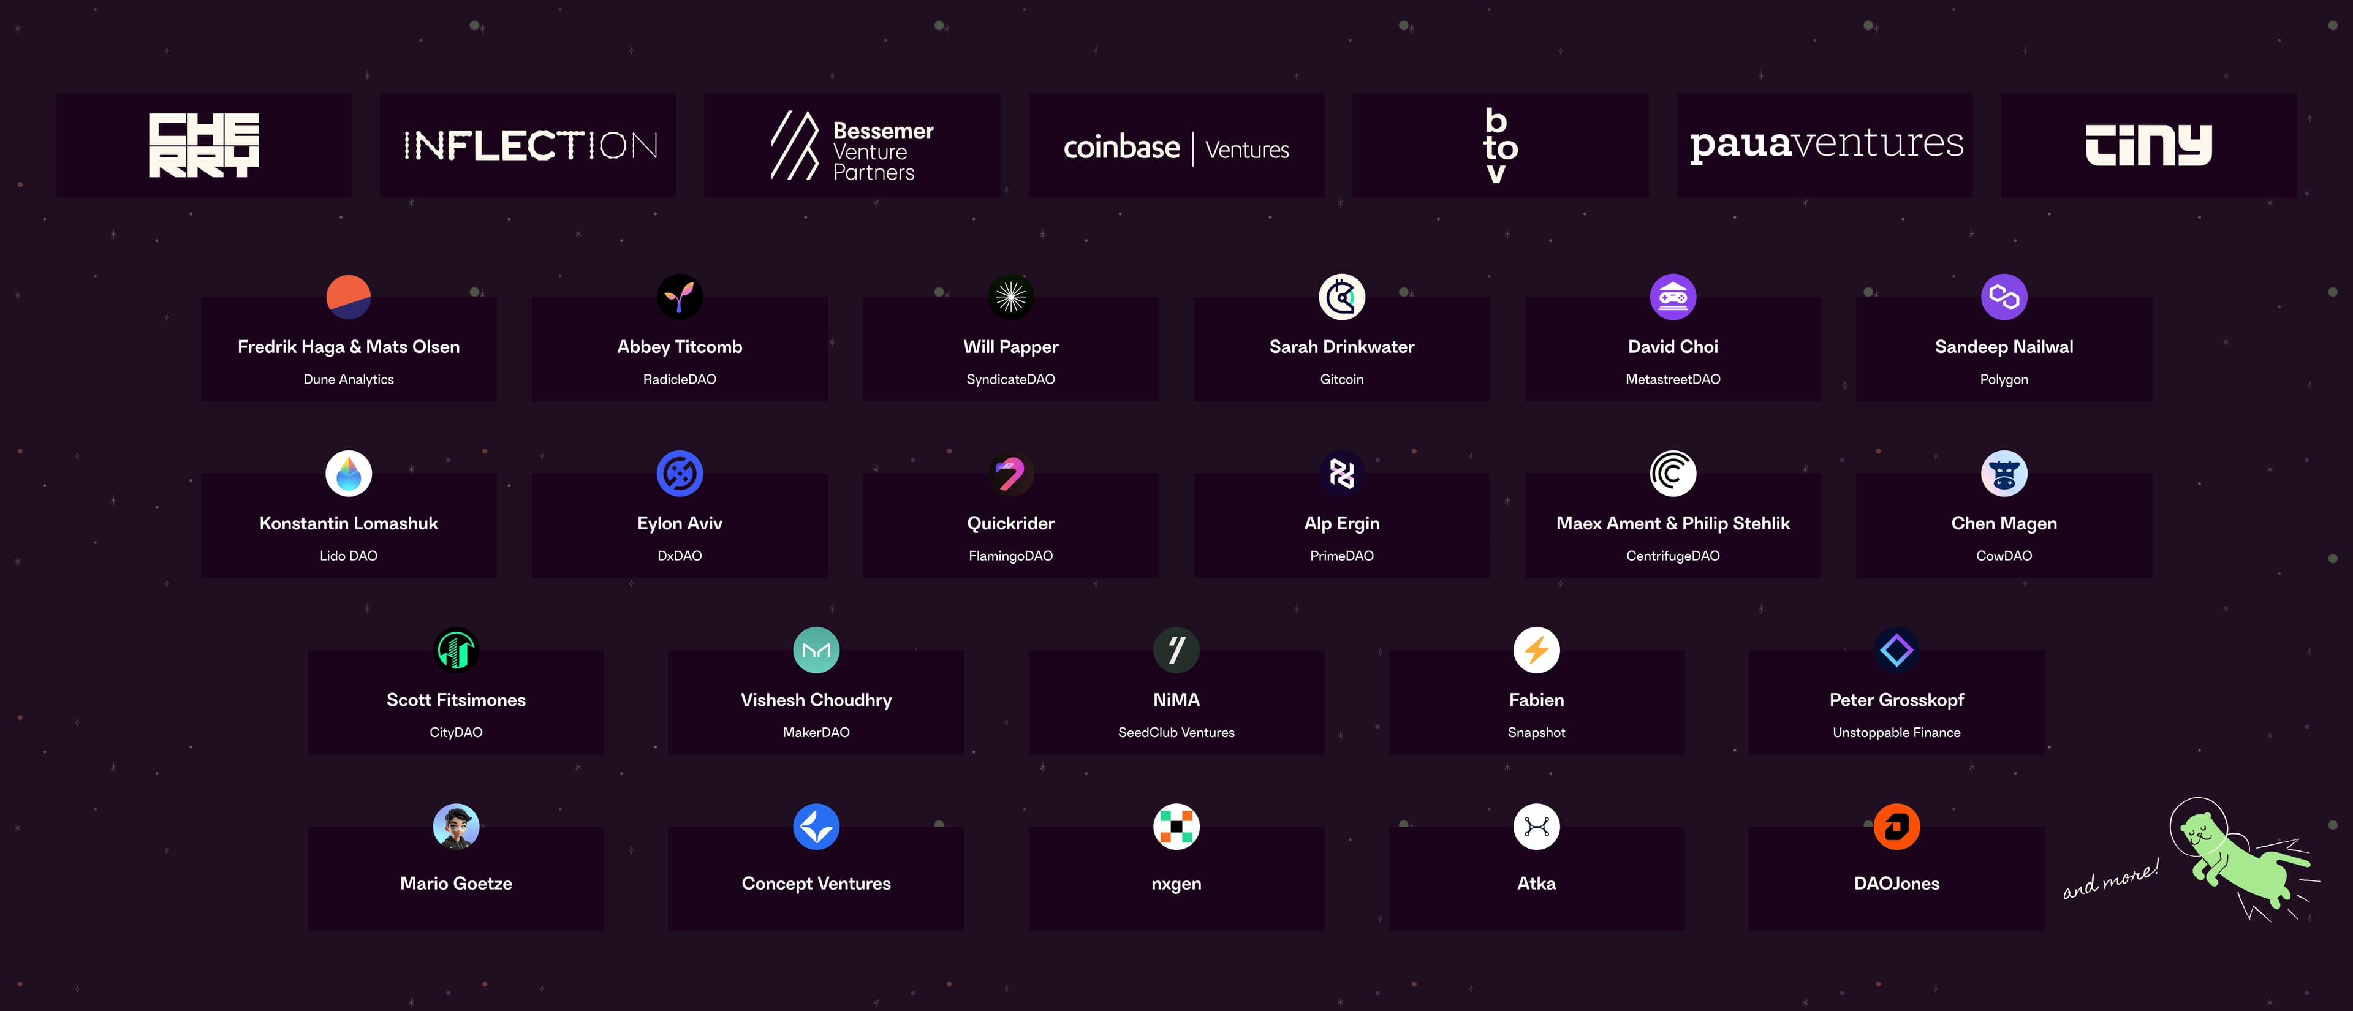Image resolution: width=2353 pixels, height=1011 pixels.
Task: Click the DAOJones orange icon
Action: (x=1897, y=827)
